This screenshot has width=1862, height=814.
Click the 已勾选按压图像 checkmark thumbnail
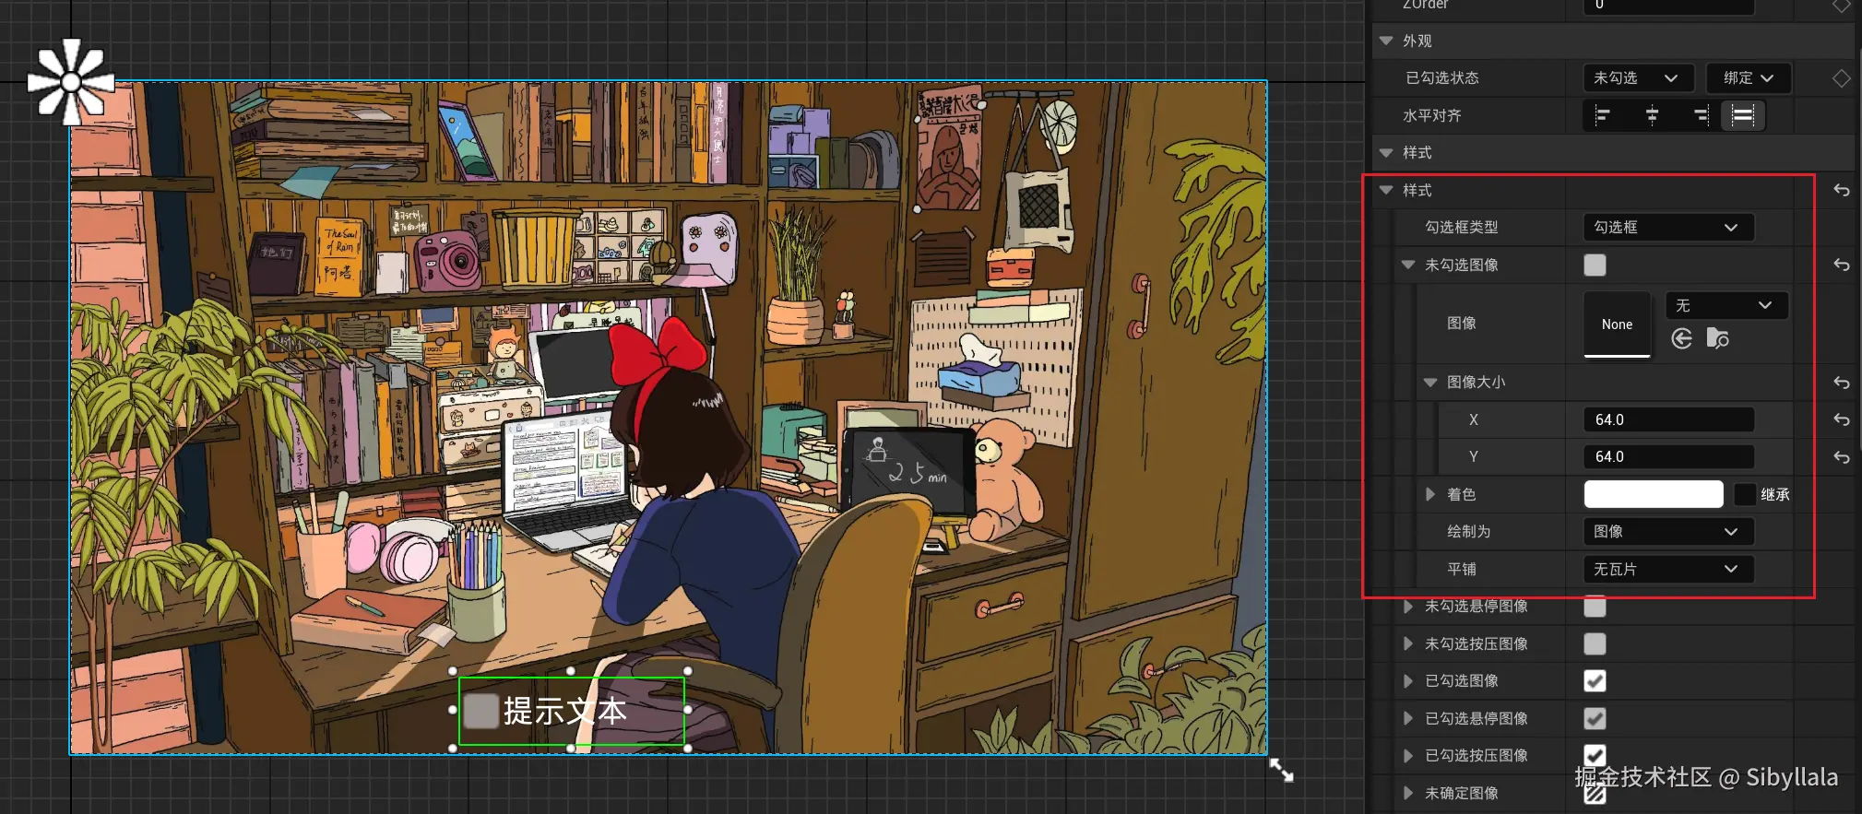point(1595,755)
